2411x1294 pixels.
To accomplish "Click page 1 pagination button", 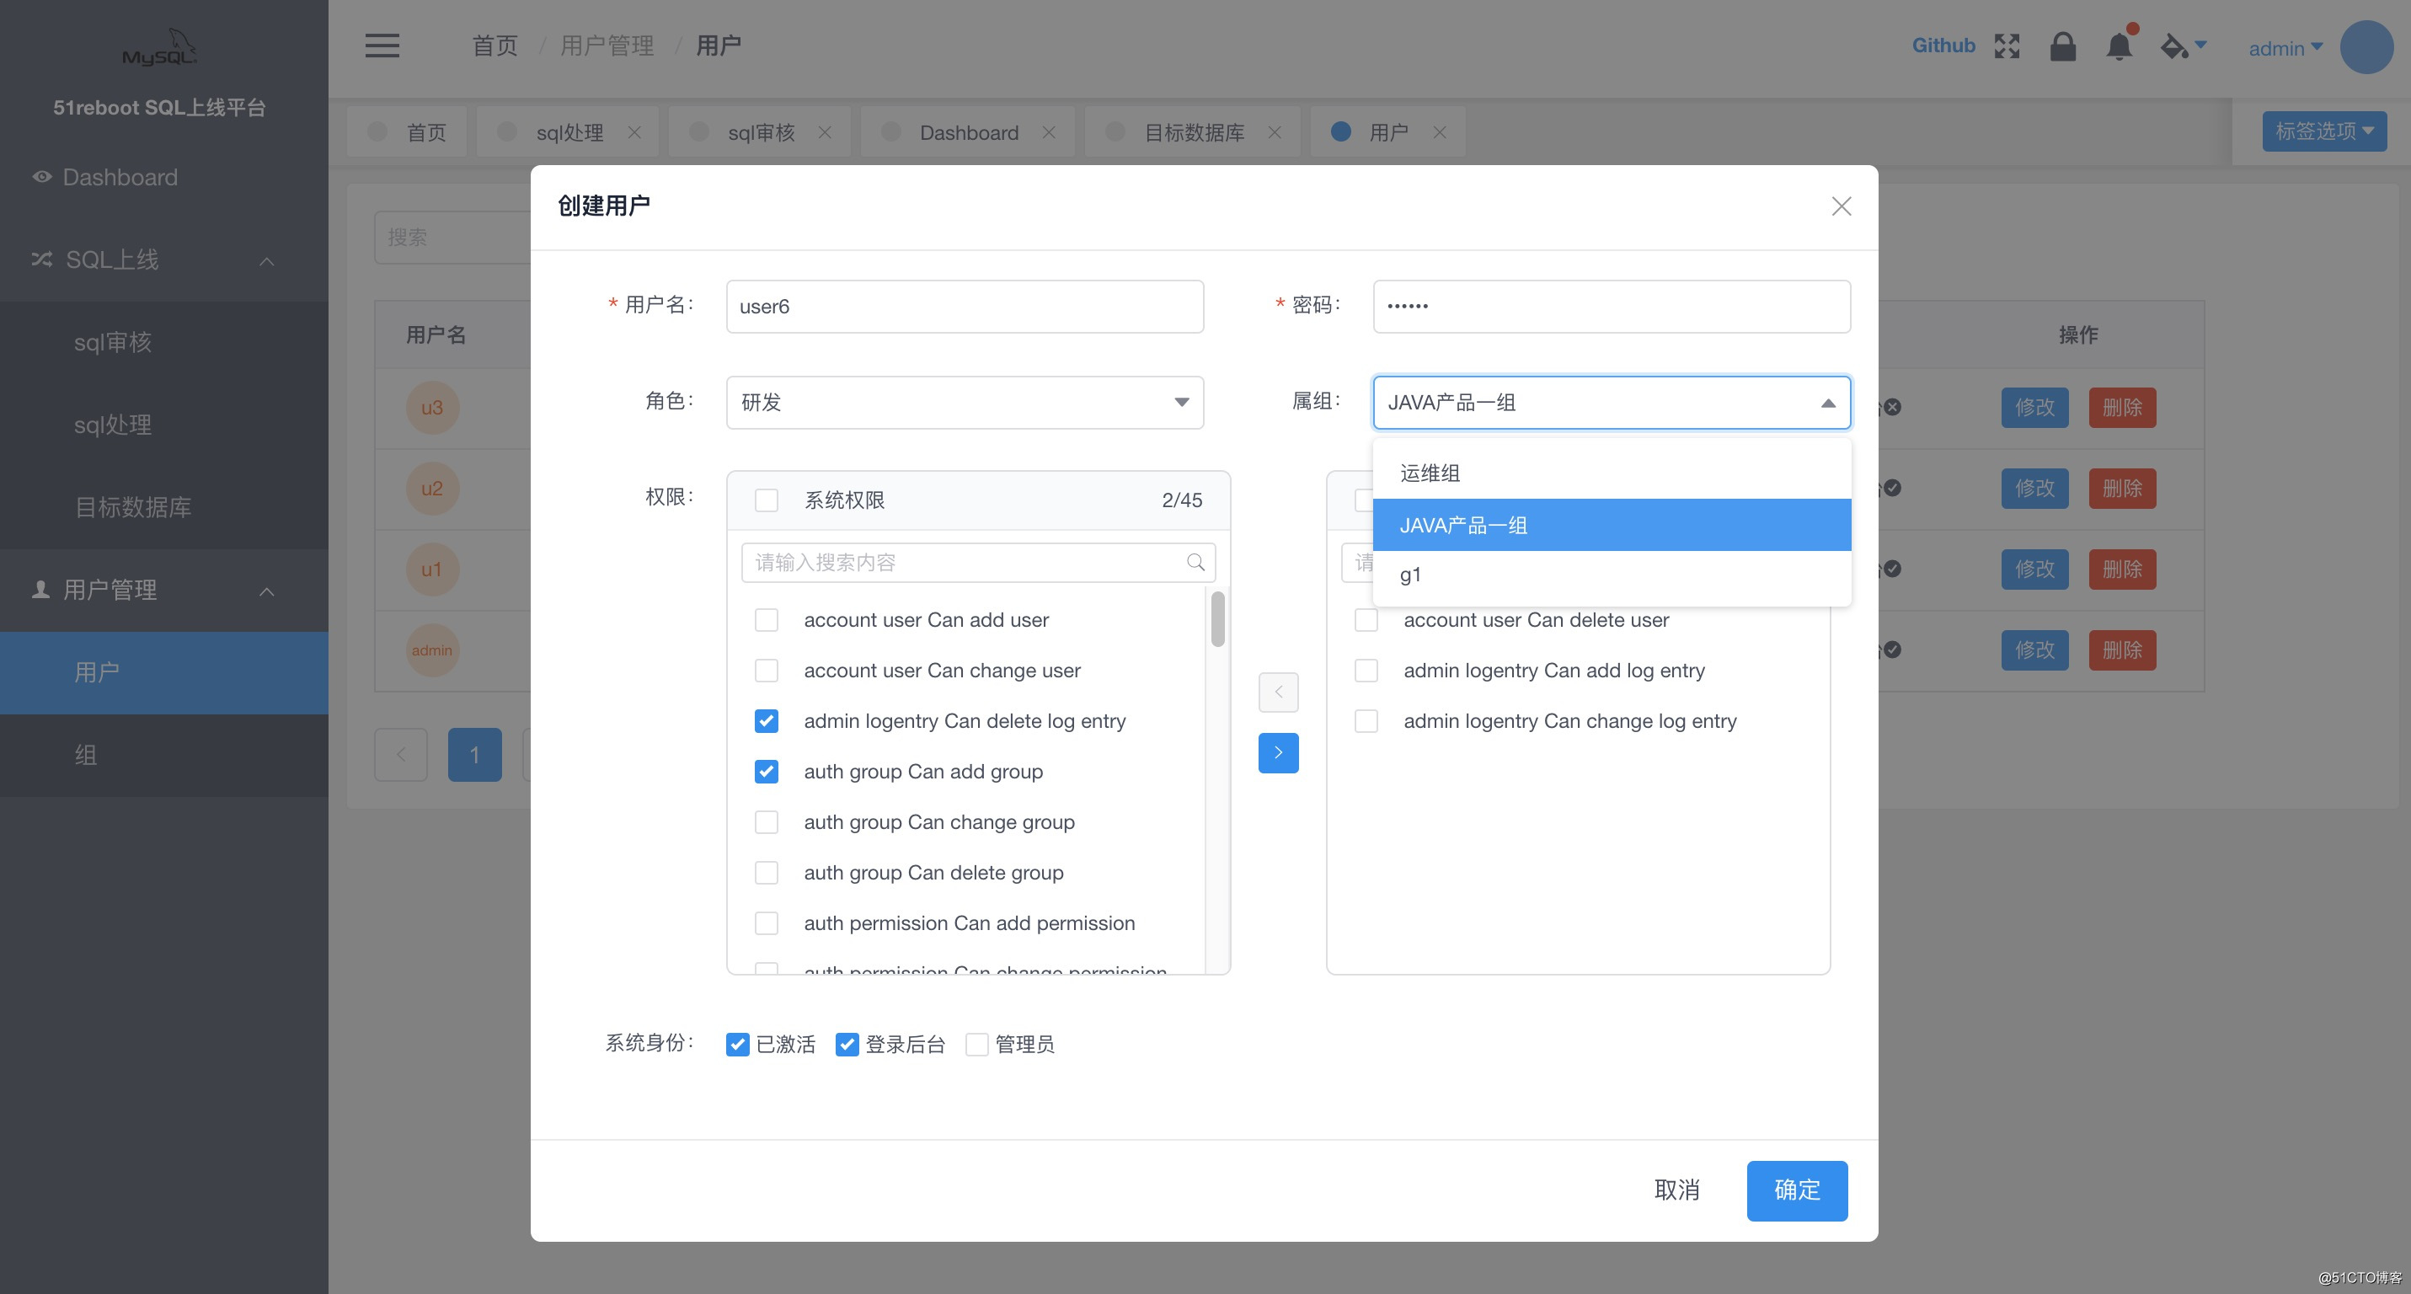I will pyautogui.click(x=474, y=754).
